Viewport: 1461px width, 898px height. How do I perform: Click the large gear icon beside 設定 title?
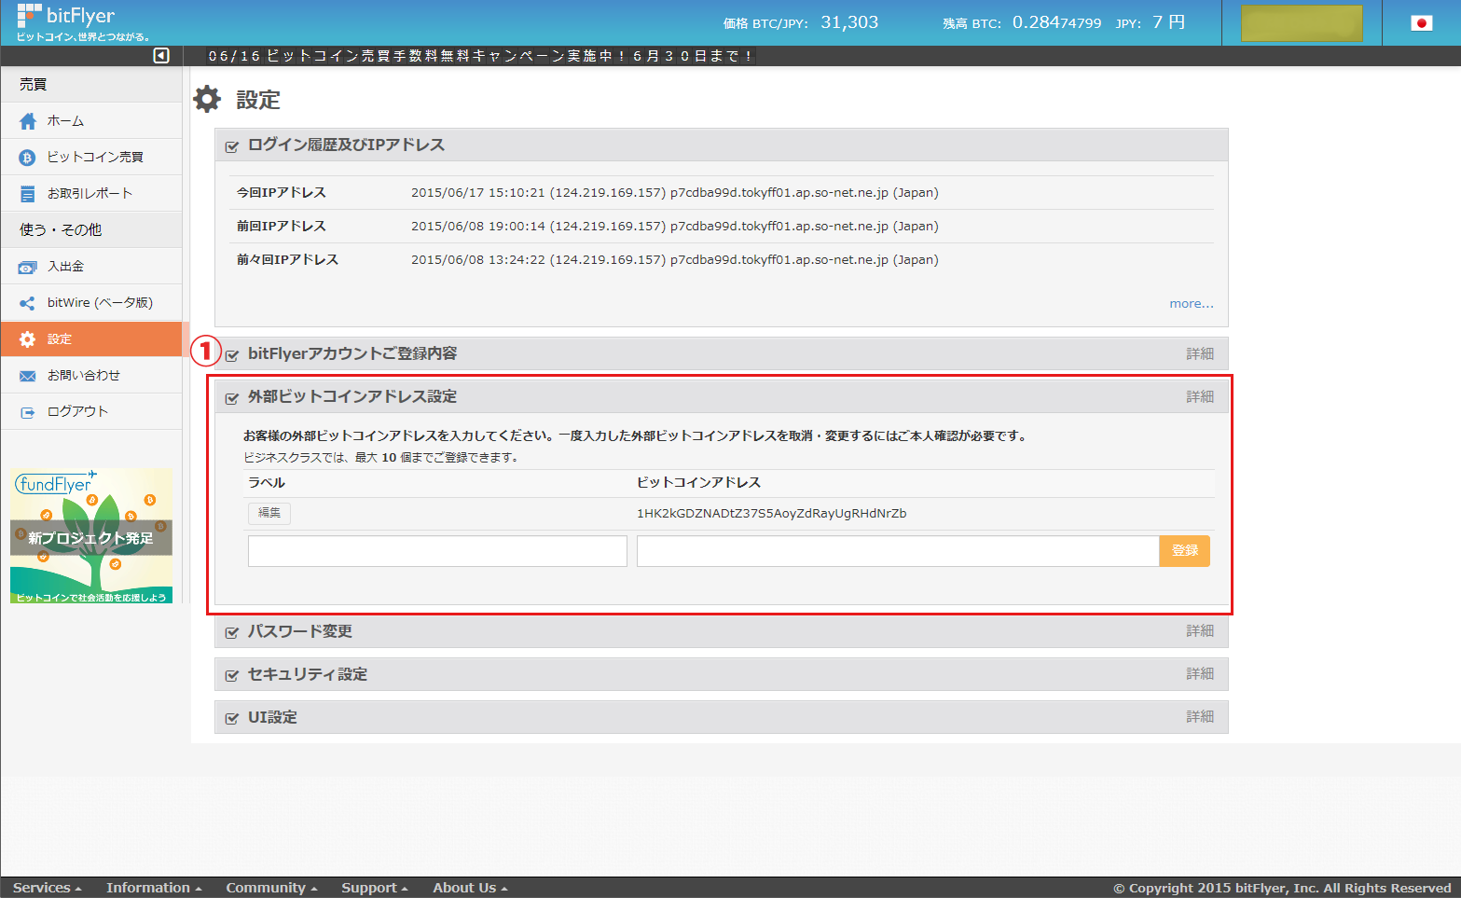[x=207, y=99]
